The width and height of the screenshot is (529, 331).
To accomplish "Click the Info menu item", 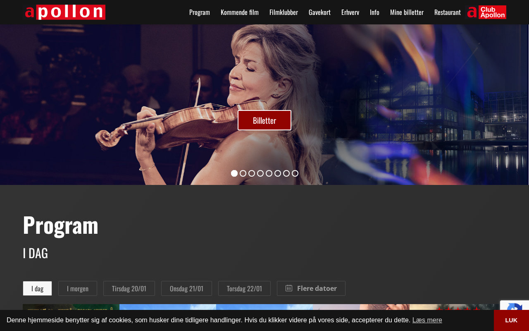I will (374, 12).
